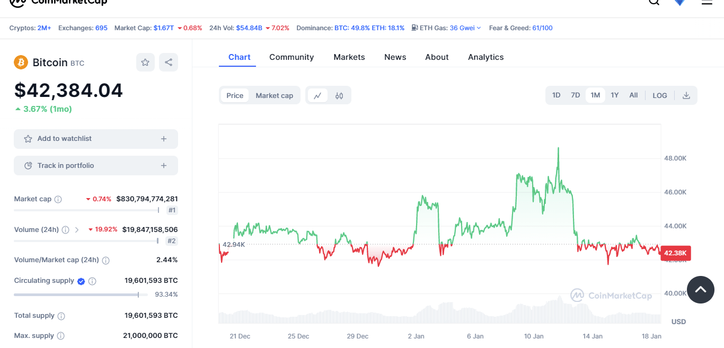Set chart range to 7D

[x=575, y=95]
